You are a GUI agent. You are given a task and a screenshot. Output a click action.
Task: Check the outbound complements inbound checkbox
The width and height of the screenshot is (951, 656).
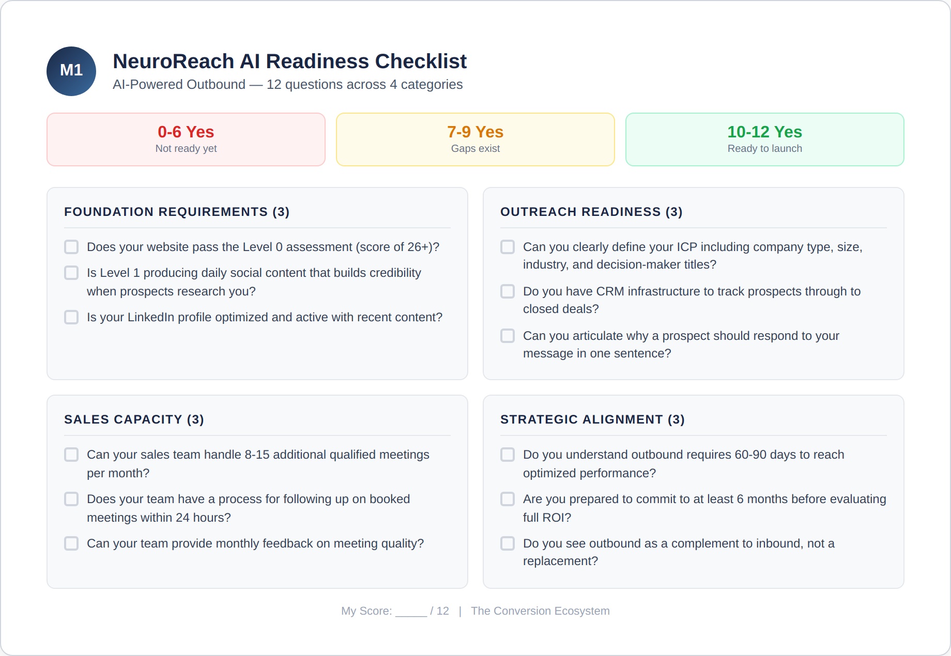tap(508, 543)
